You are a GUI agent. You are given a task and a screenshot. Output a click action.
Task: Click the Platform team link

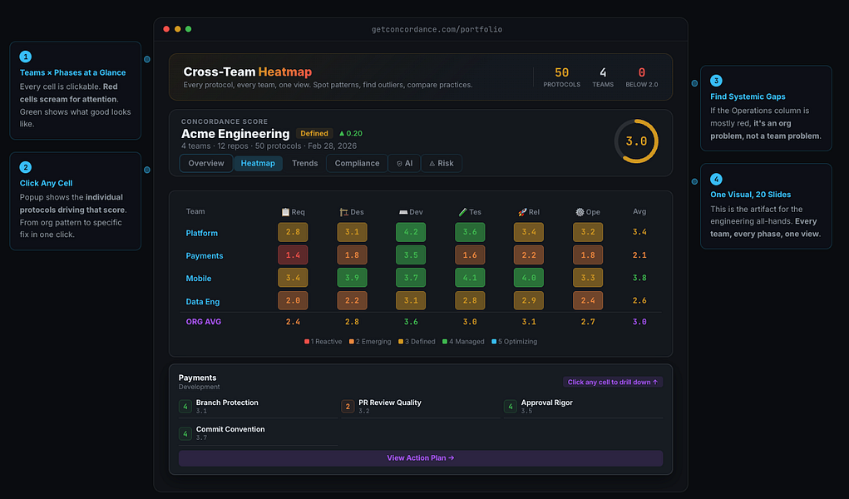201,233
